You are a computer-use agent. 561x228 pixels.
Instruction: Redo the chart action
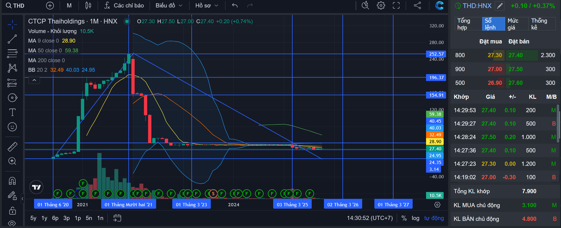[x=250, y=6]
